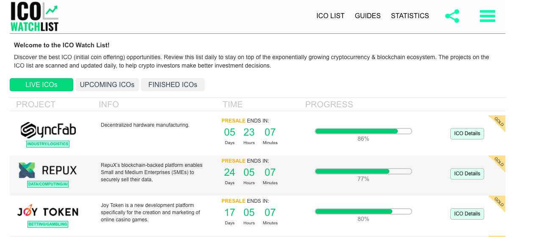The height and width of the screenshot is (237, 535).
Task: Open the STATISTICS menu
Action: (410, 16)
